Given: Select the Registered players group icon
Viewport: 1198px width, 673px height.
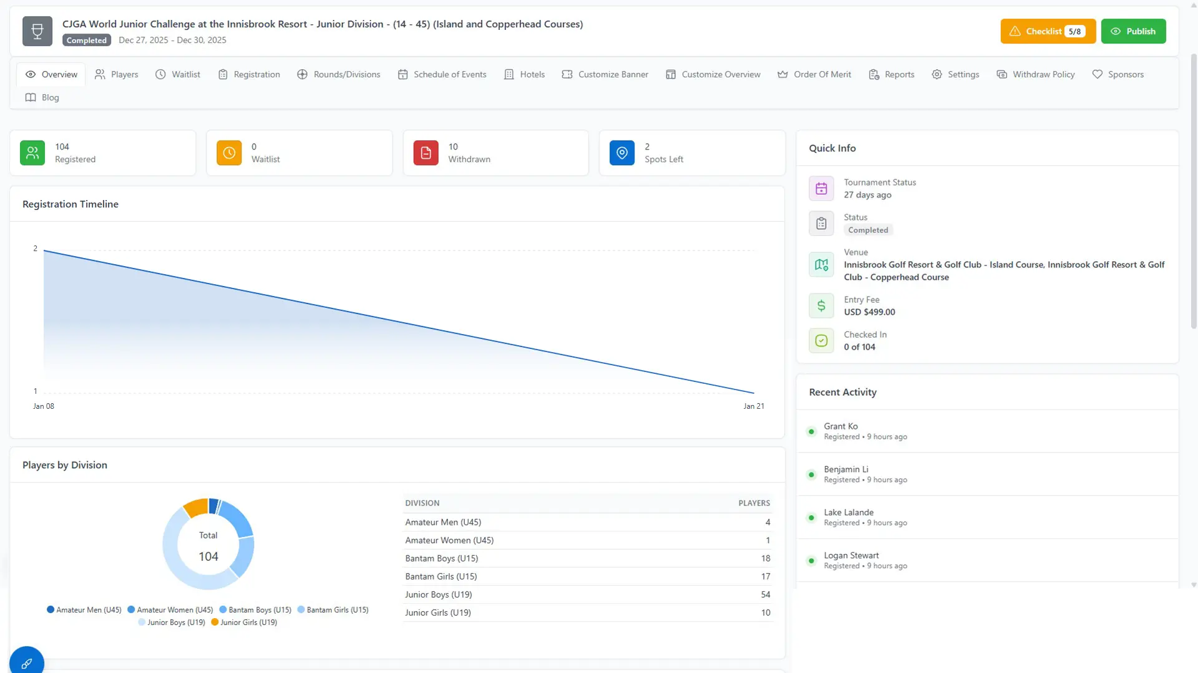Looking at the screenshot, I should [32, 153].
